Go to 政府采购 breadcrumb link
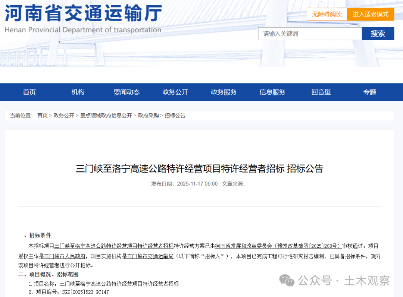This screenshot has width=403, height=297. pos(148,116)
